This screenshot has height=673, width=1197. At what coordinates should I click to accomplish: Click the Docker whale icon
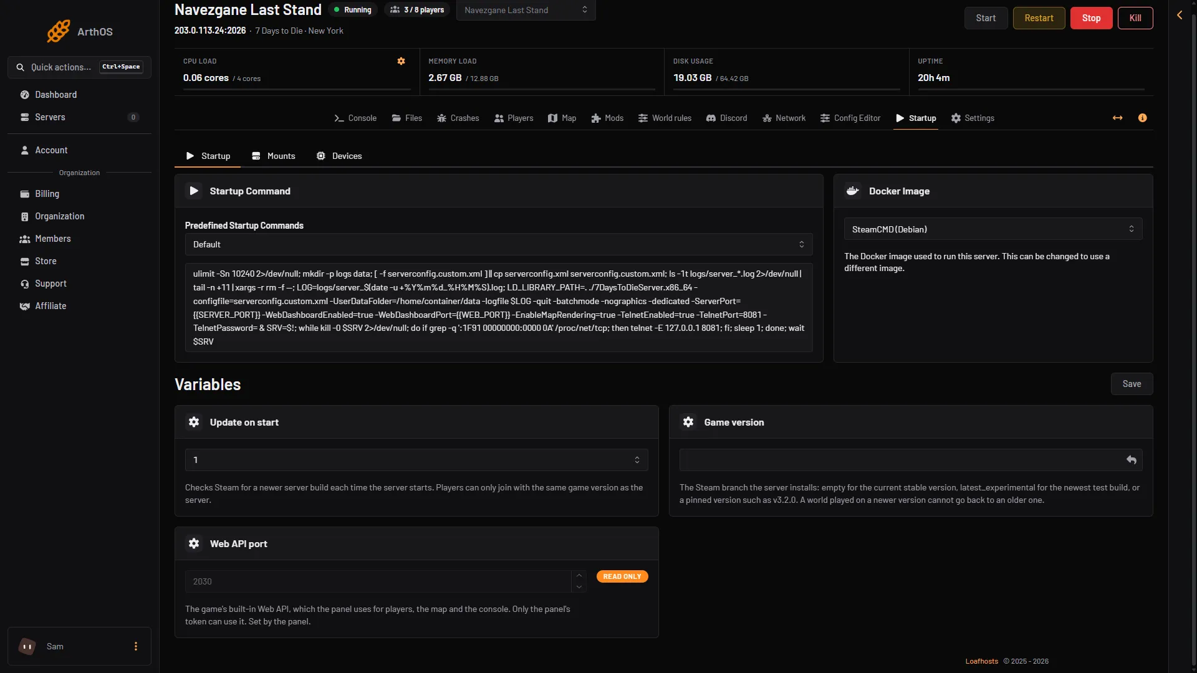(x=853, y=191)
